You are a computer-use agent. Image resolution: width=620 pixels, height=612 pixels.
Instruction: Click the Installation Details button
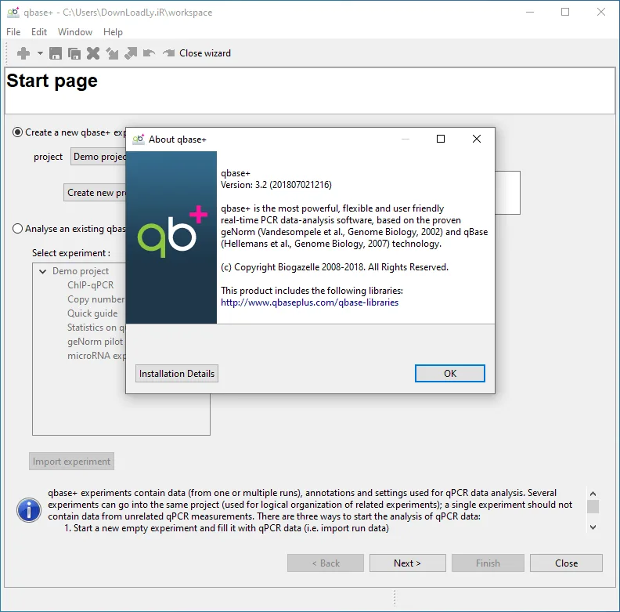(177, 373)
